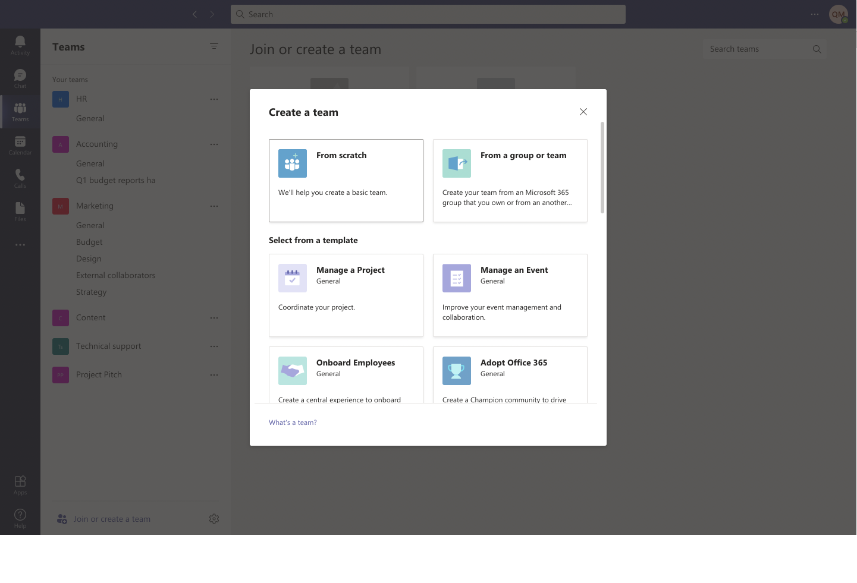The height and width of the screenshot is (583, 857).
Task: Open the Calendar app icon
Action: tap(20, 144)
